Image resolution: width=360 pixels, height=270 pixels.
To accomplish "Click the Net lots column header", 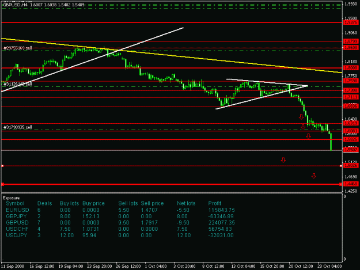I will [186, 203].
